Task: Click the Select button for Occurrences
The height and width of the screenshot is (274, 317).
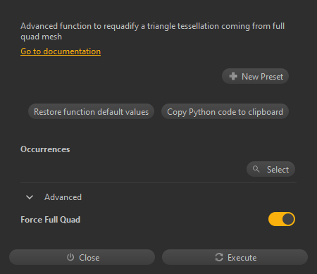Action: click(271, 169)
